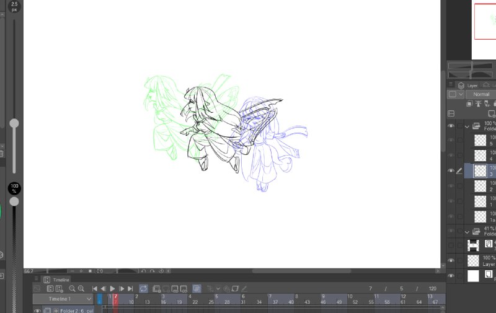The image size is (496, 313).
Task: Select the Timeline panel tab
Action: (56, 280)
